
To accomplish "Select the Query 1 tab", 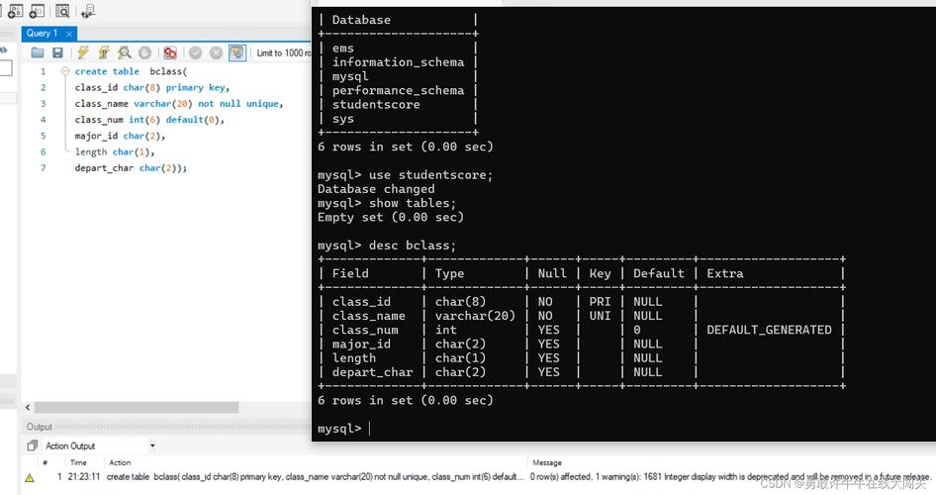I will (42, 33).
